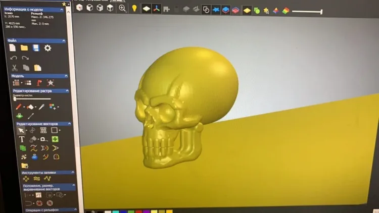Redo the last undone action
Viewport: 379px width, 213px height.
click(25, 58)
